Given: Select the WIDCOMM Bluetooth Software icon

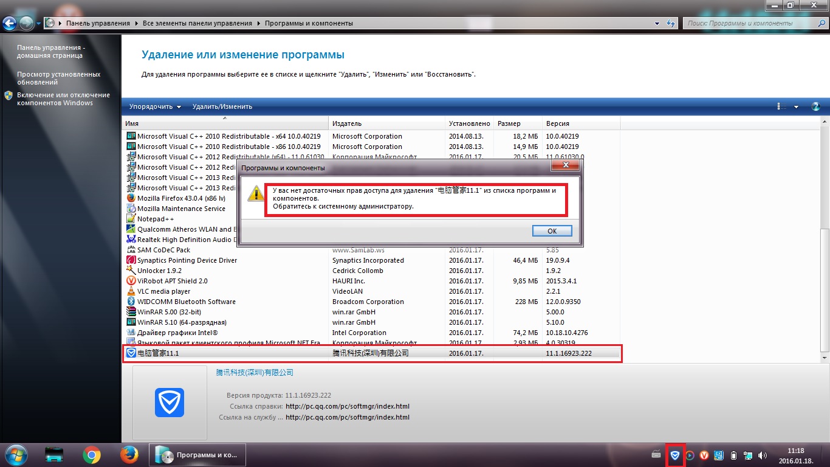Looking at the screenshot, I should 131,302.
